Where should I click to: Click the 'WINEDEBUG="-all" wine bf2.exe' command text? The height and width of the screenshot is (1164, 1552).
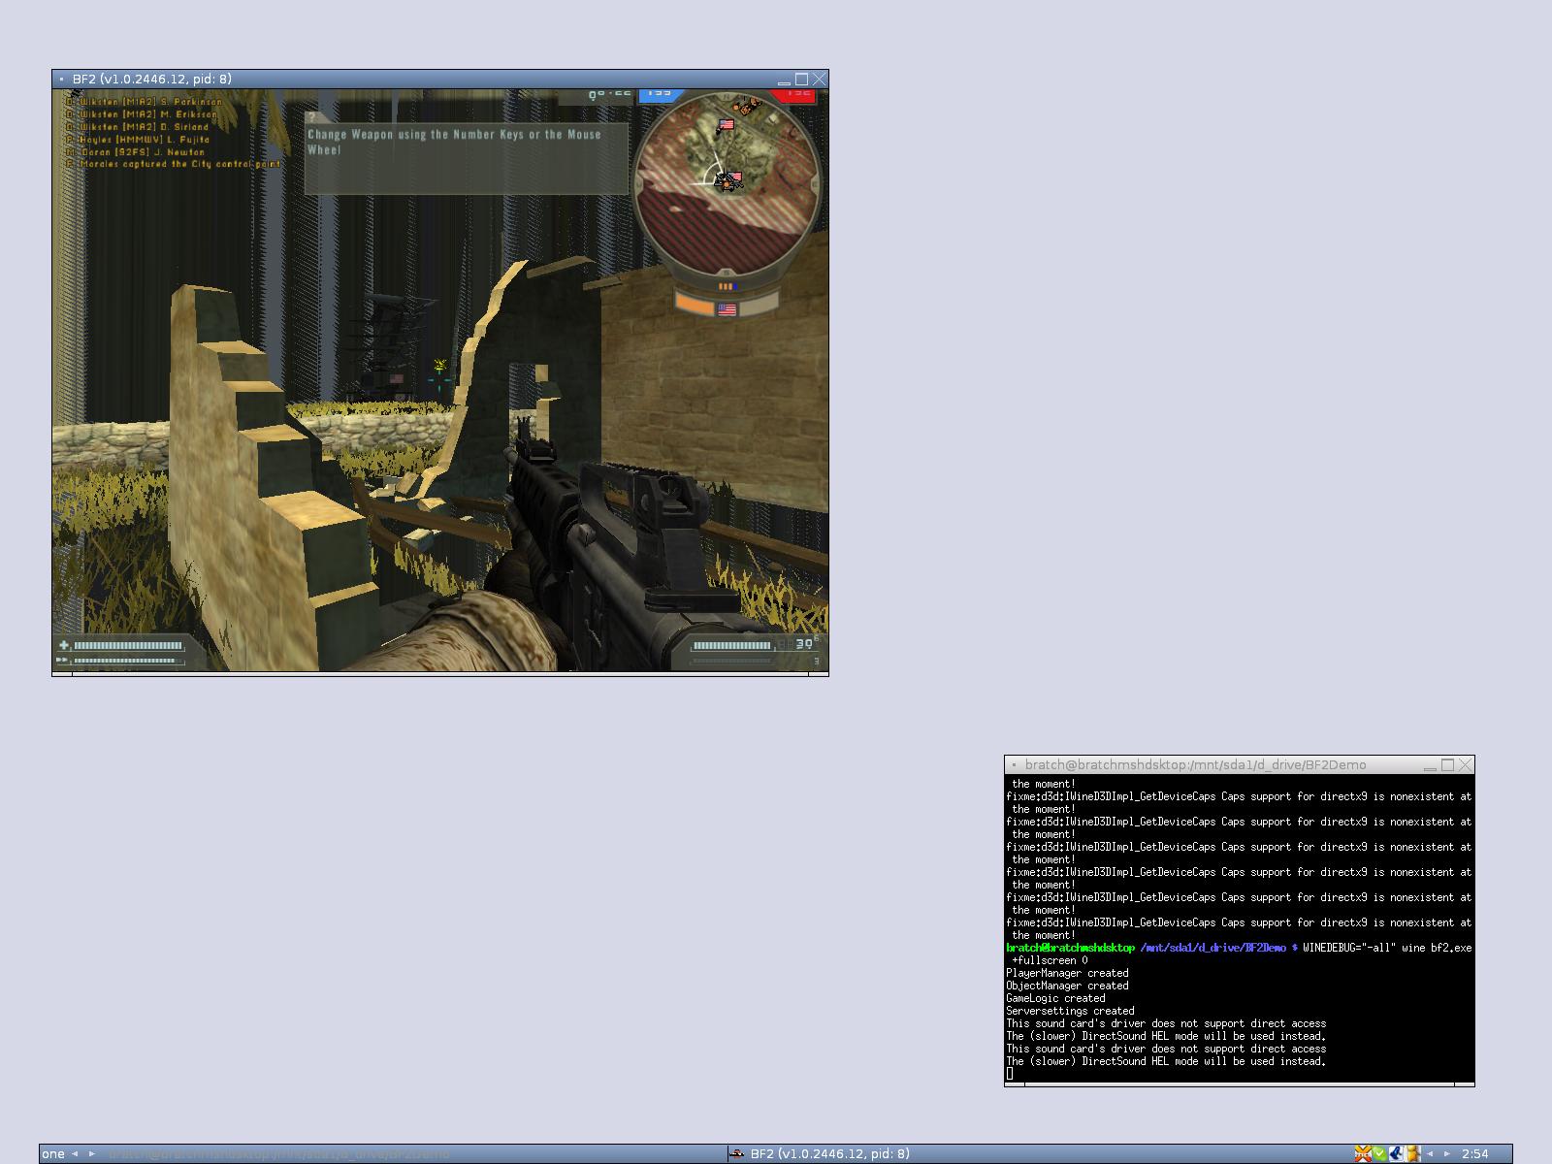[x=1387, y=948]
